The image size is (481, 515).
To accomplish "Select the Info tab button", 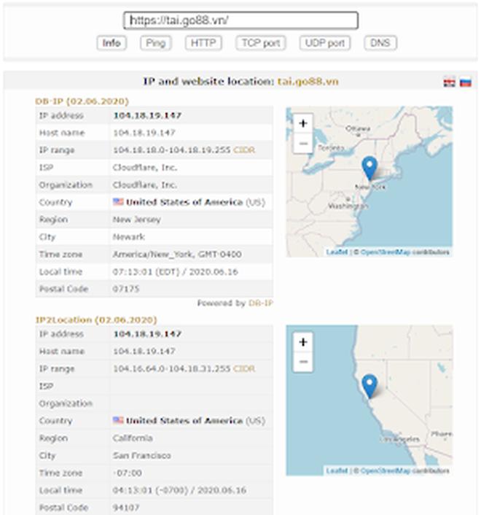I will pos(112,43).
